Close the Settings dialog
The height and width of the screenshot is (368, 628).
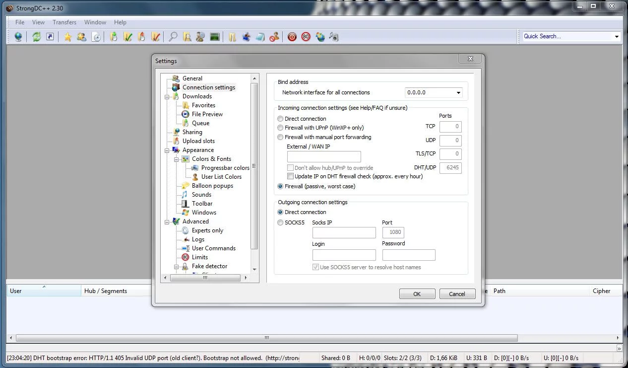tap(470, 59)
